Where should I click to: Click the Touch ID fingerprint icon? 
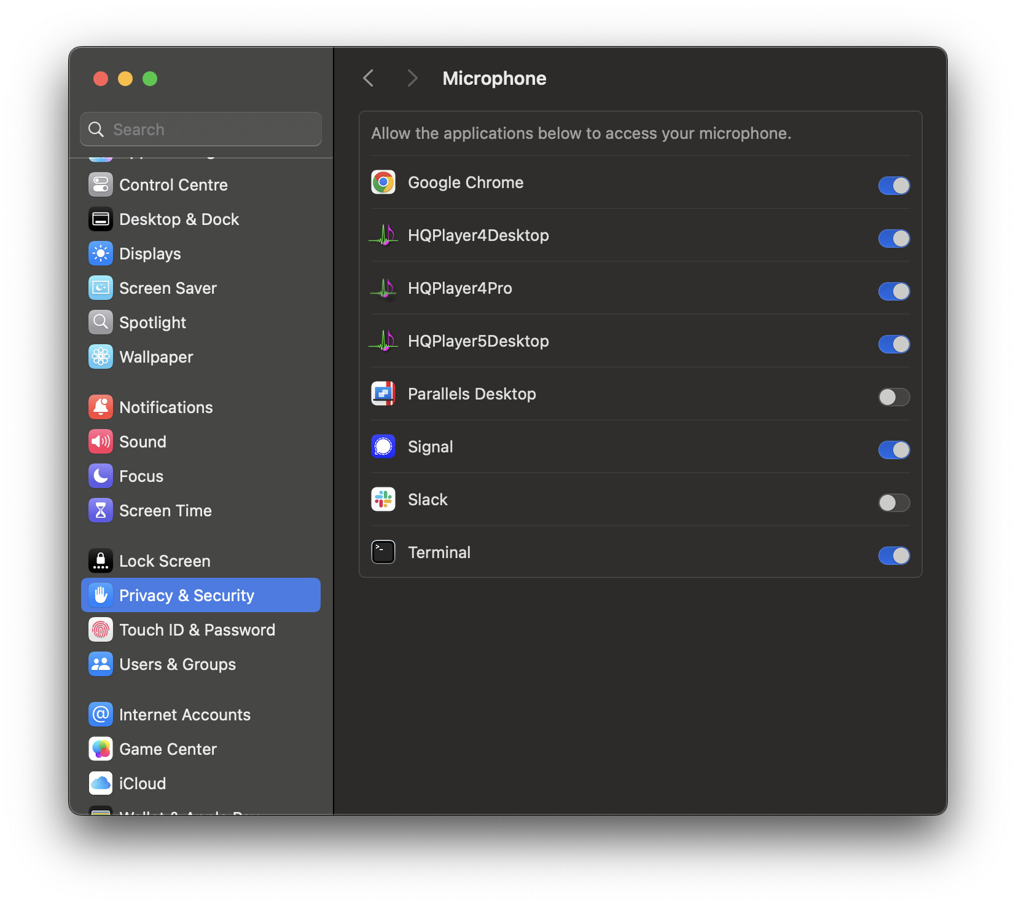pos(101,629)
